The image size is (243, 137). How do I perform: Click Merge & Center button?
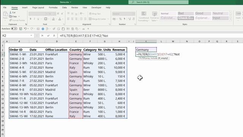pos(98,19)
